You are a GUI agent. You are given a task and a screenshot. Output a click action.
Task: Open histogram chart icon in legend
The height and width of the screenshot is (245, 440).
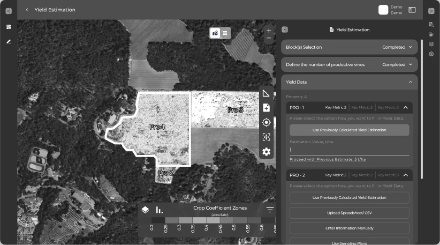(x=160, y=210)
